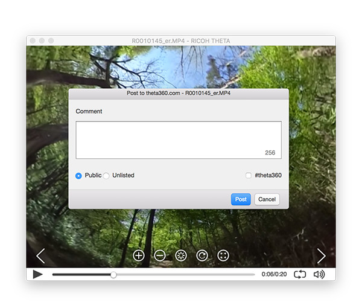
Task: Click the zoom in plus icon
Action: click(139, 255)
